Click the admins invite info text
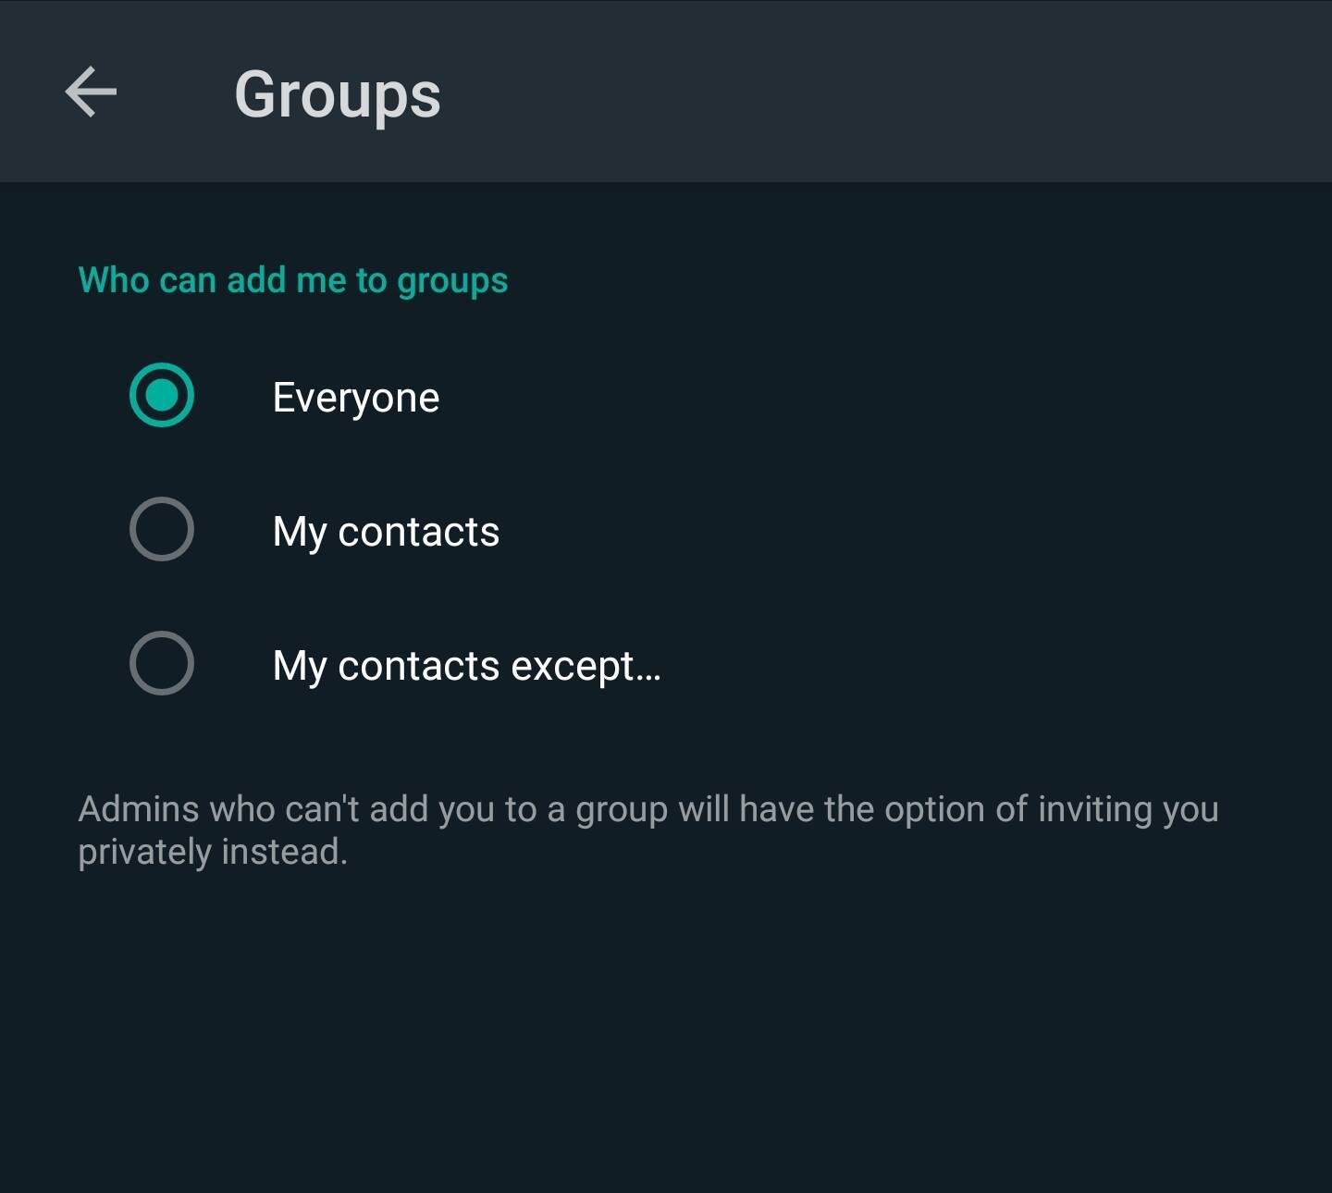 [647, 830]
